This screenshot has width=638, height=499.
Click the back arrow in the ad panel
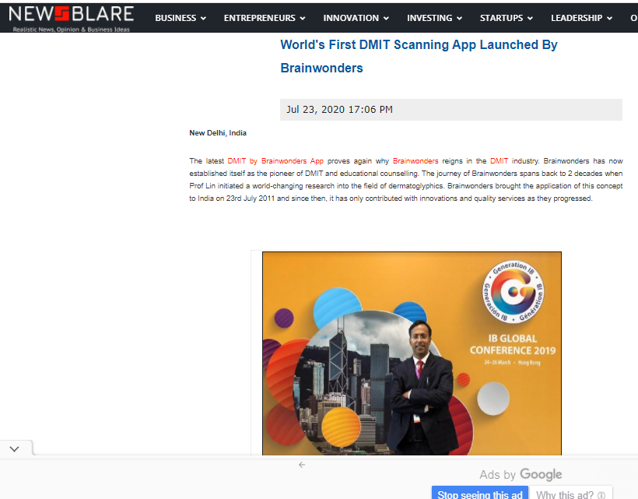[x=302, y=465]
